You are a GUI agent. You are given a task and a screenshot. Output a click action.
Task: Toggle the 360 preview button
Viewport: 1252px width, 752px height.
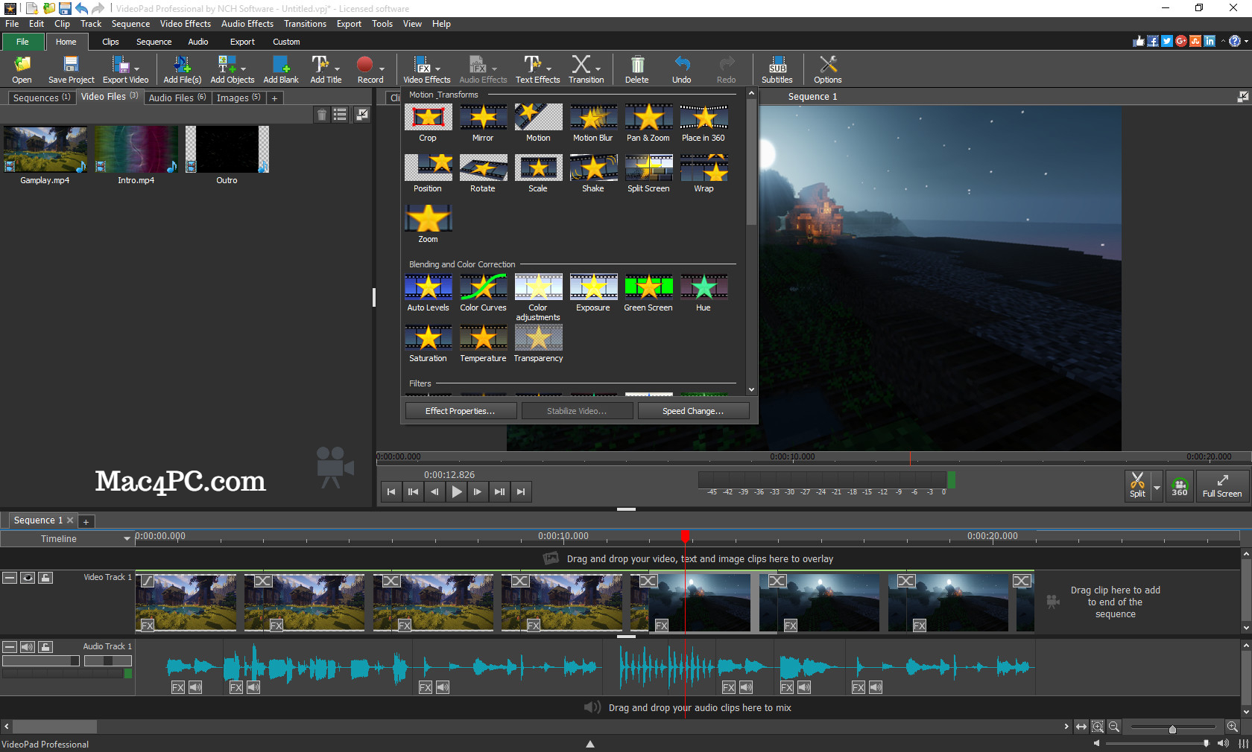click(x=1180, y=486)
